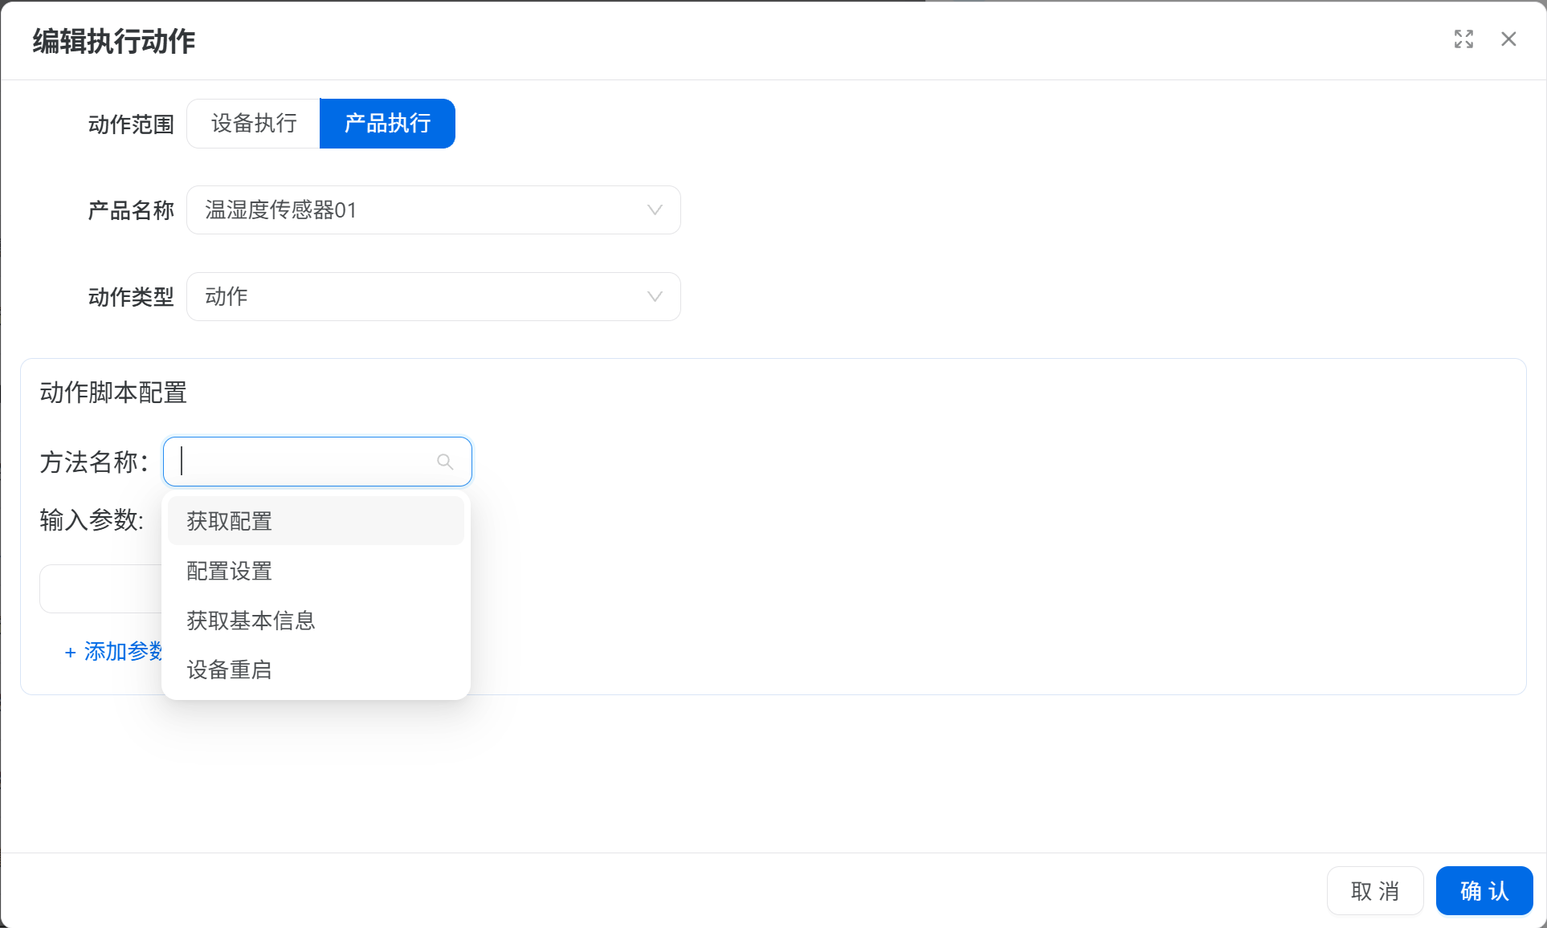1547x928 pixels.
Task: Select 产品执行 action scope
Action: [x=387, y=124]
